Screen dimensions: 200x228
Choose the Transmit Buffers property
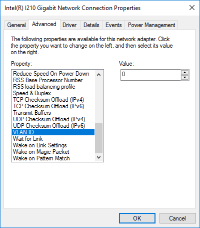tap(53, 113)
